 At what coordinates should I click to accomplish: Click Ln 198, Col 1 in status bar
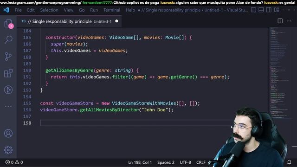click(140, 162)
